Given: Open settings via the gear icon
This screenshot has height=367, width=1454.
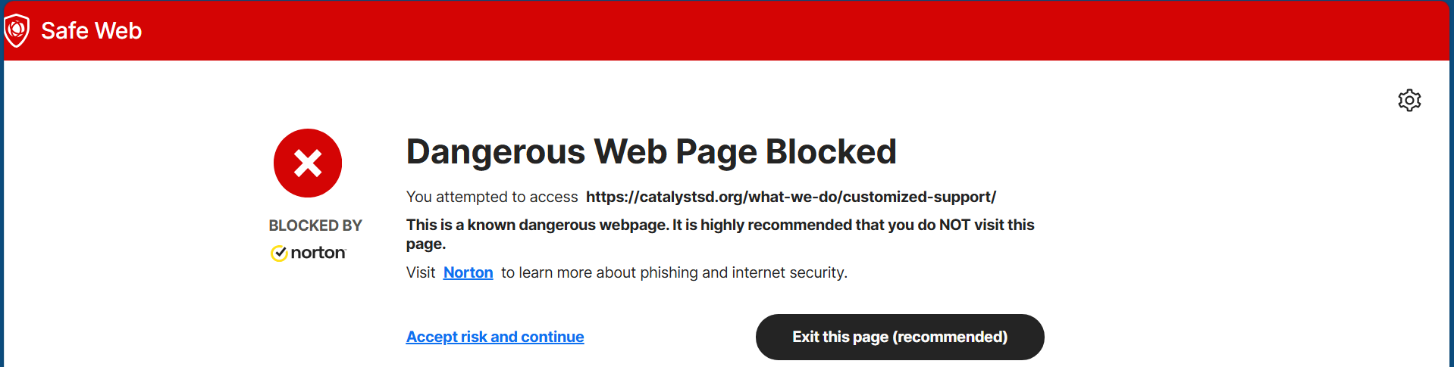Looking at the screenshot, I should 1409,100.
